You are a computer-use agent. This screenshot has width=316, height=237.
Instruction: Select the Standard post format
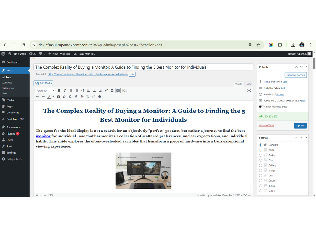pyautogui.click(x=261, y=145)
